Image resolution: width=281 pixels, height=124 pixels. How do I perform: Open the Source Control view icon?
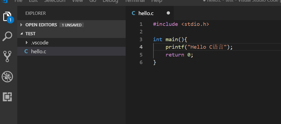point(7,56)
